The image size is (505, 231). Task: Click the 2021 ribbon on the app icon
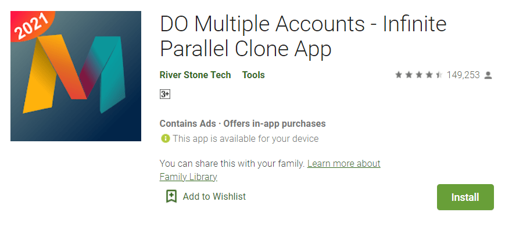(x=31, y=26)
